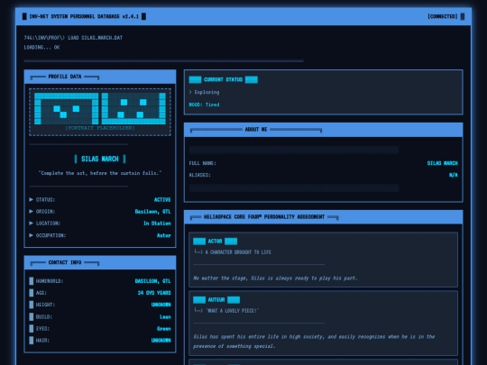
Task: Click the [CONNECTED] indicator in title bar
Action: [x=442, y=16]
